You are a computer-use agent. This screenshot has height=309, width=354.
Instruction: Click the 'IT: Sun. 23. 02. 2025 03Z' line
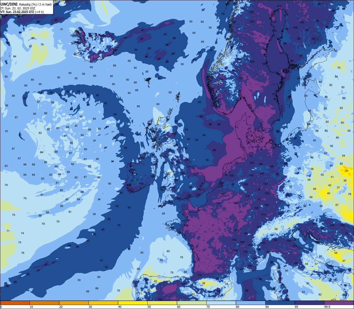coord(18,8)
